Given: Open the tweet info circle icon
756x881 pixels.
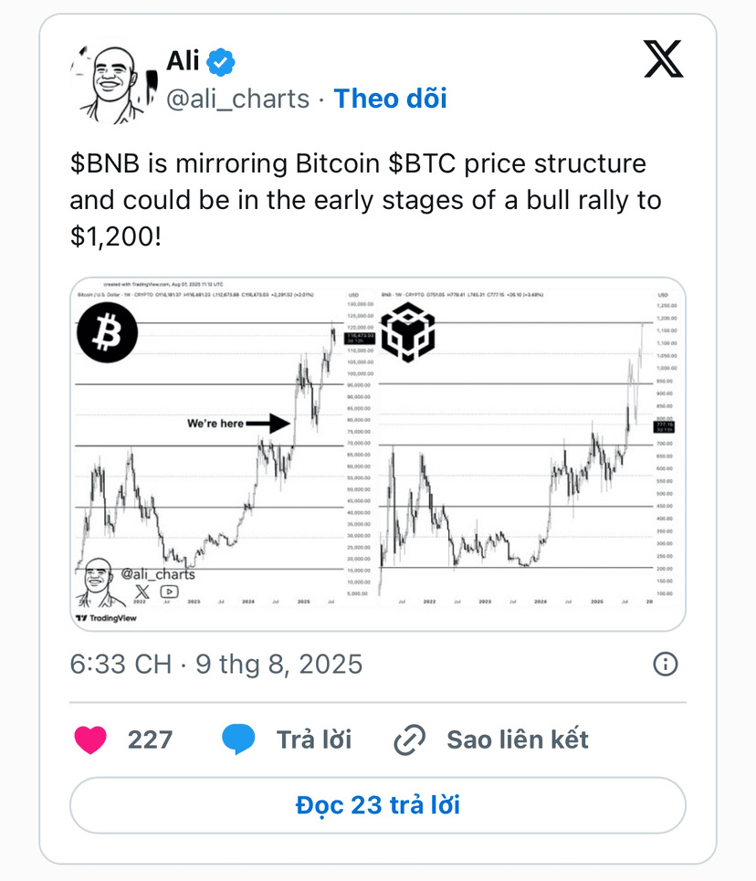Looking at the screenshot, I should click(666, 664).
